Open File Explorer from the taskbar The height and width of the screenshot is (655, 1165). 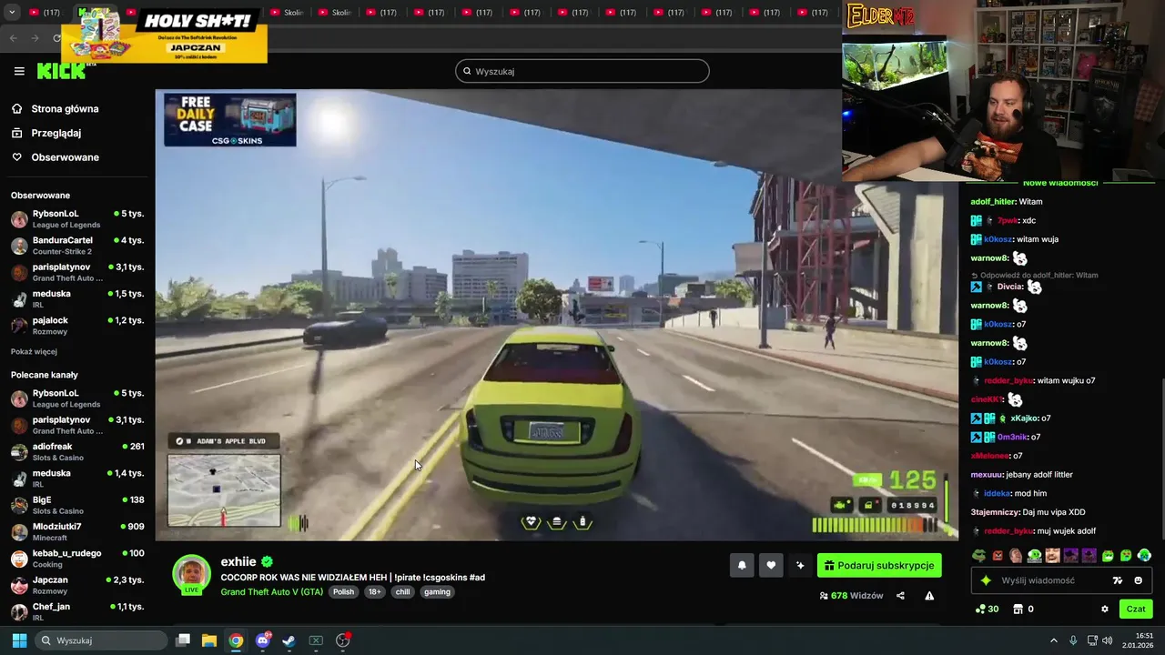209,640
